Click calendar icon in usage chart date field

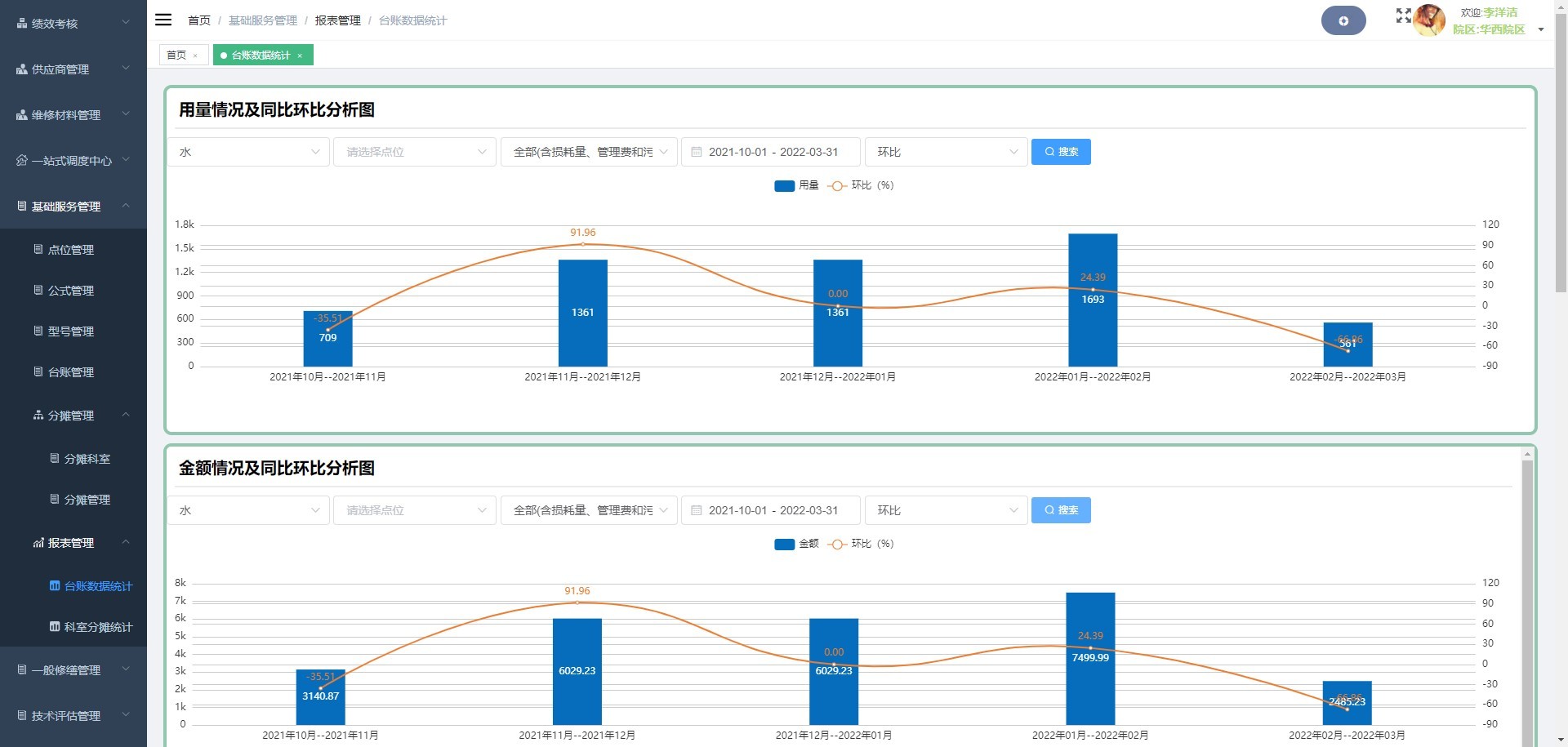697,152
